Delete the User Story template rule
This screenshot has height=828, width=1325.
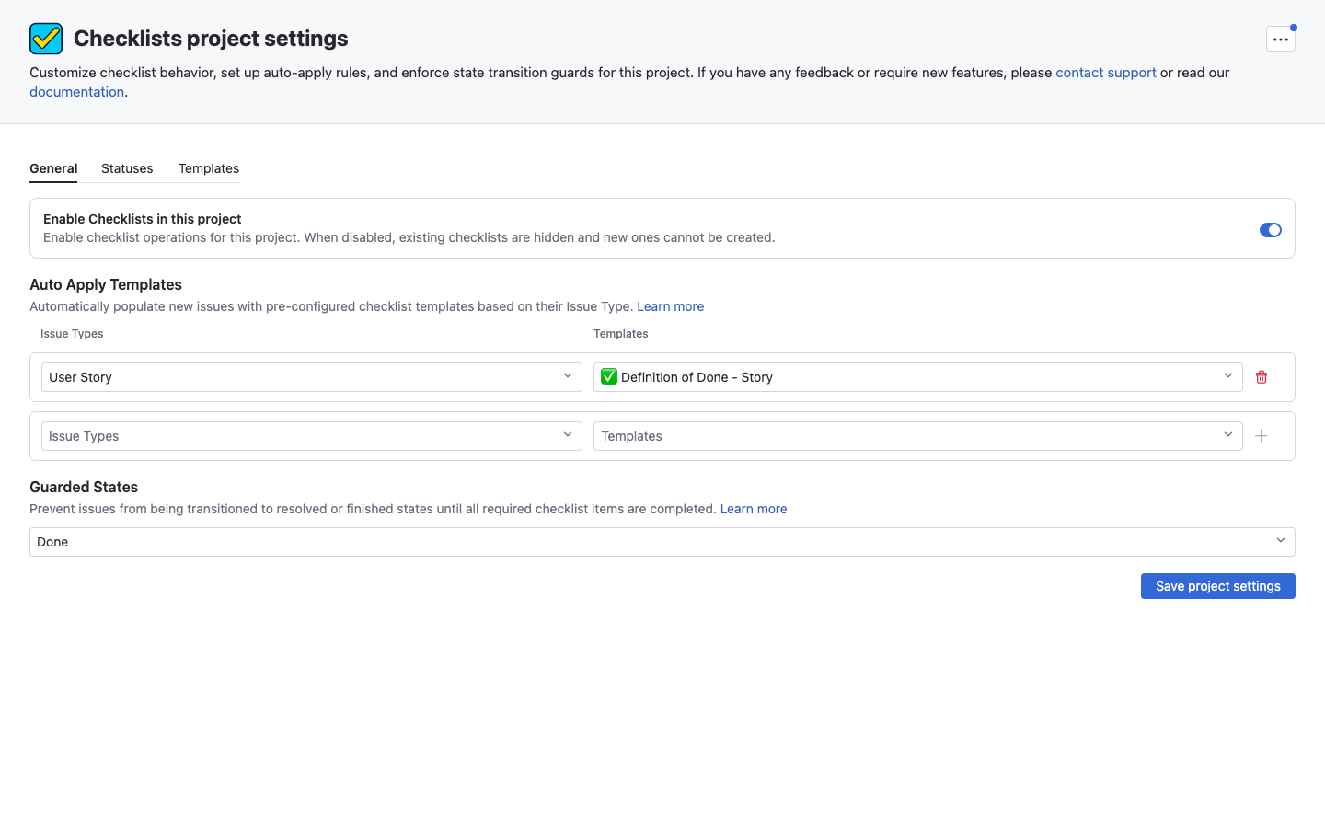pyautogui.click(x=1262, y=377)
